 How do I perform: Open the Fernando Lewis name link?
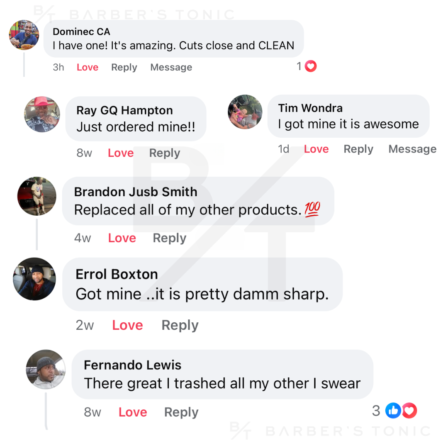132,365
